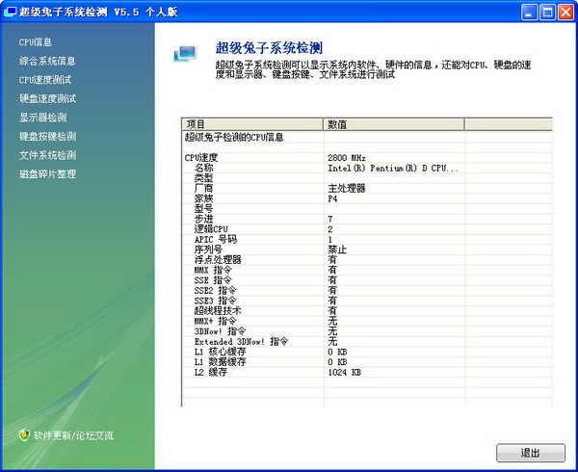Click the Intel(R) Pentium(R) D CPU value
The height and width of the screenshot is (472, 578).
point(393,168)
